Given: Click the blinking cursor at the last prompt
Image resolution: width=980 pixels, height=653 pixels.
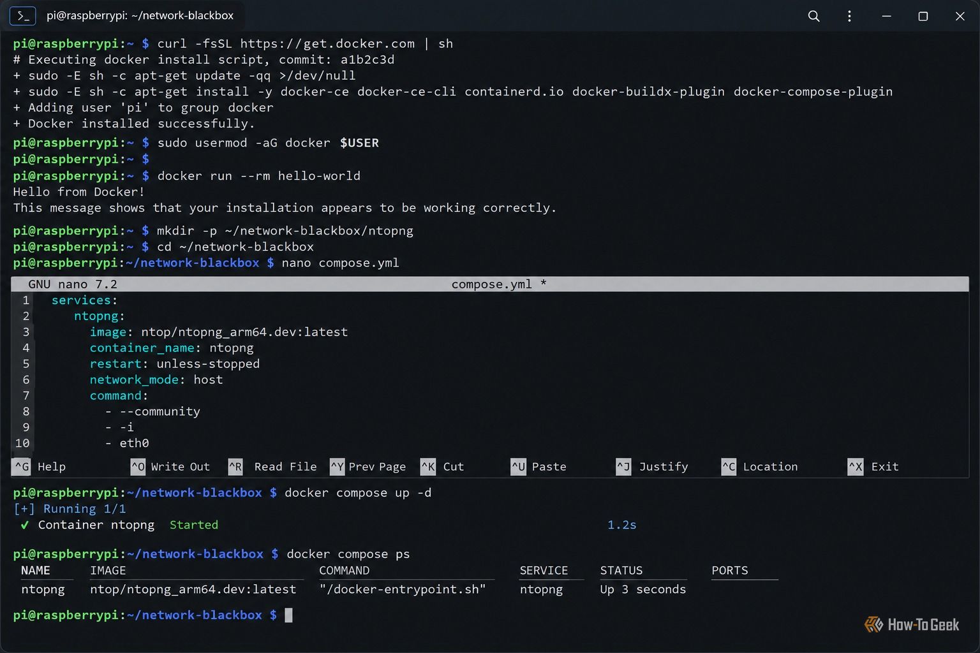Looking at the screenshot, I should [x=288, y=615].
